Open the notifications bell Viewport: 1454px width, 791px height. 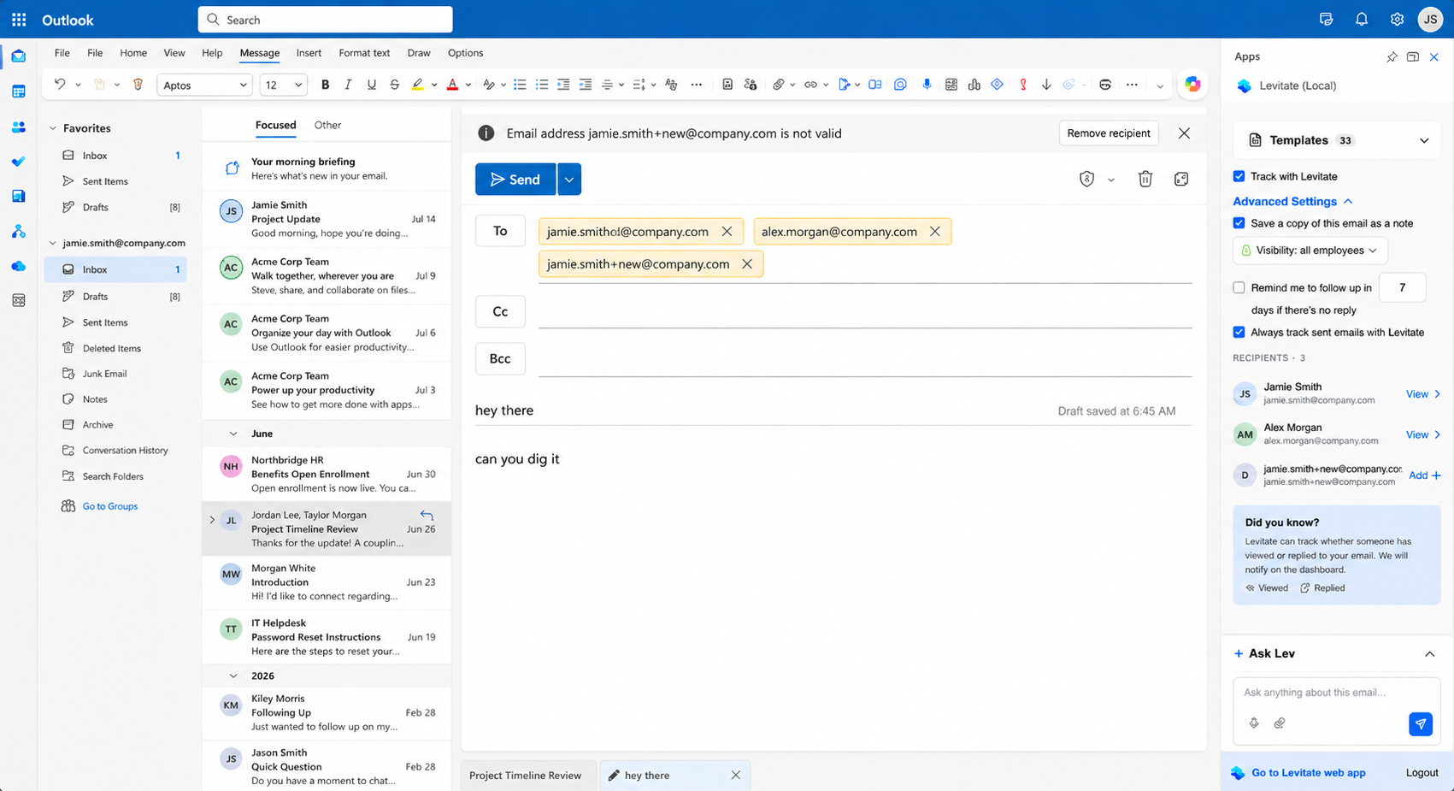[1362, 20]
